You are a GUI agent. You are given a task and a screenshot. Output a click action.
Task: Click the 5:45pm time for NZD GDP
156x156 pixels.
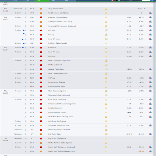pyautogui.click(x=18, y=78)
